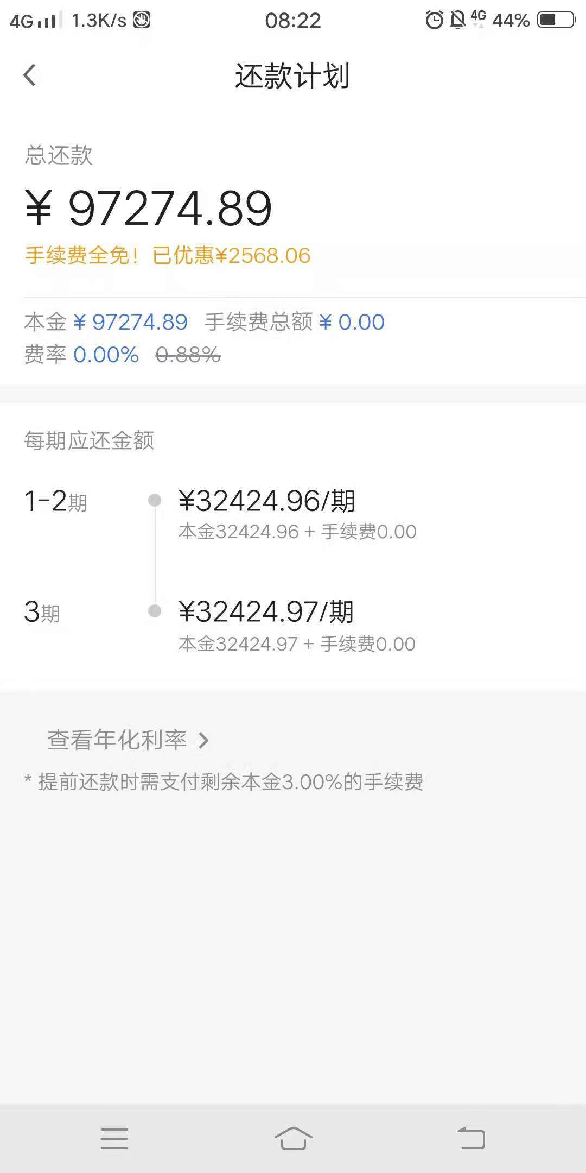
Task: Open 查看年化利率 link
Action: click(x=117, y=740)
